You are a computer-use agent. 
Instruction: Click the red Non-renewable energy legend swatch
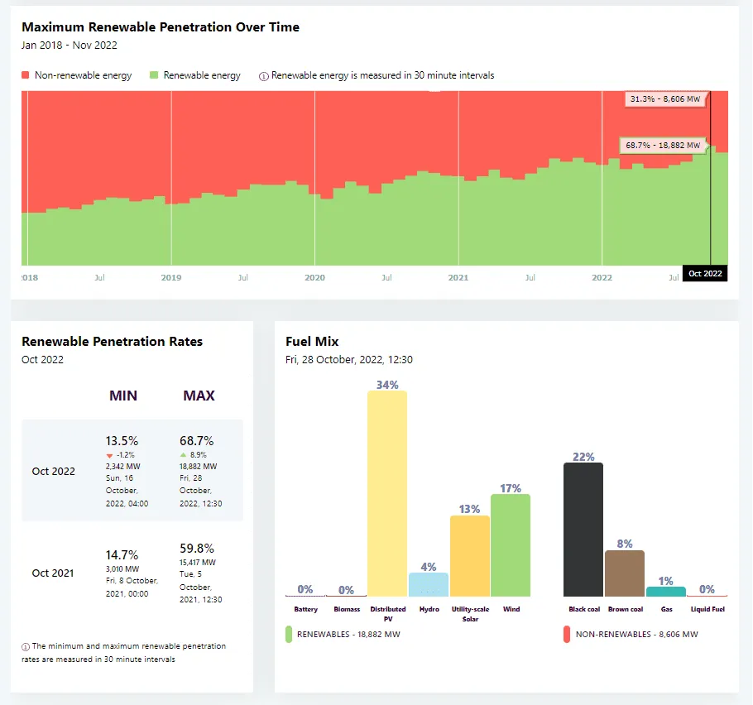pyautogui.click(x=25, y=74)
